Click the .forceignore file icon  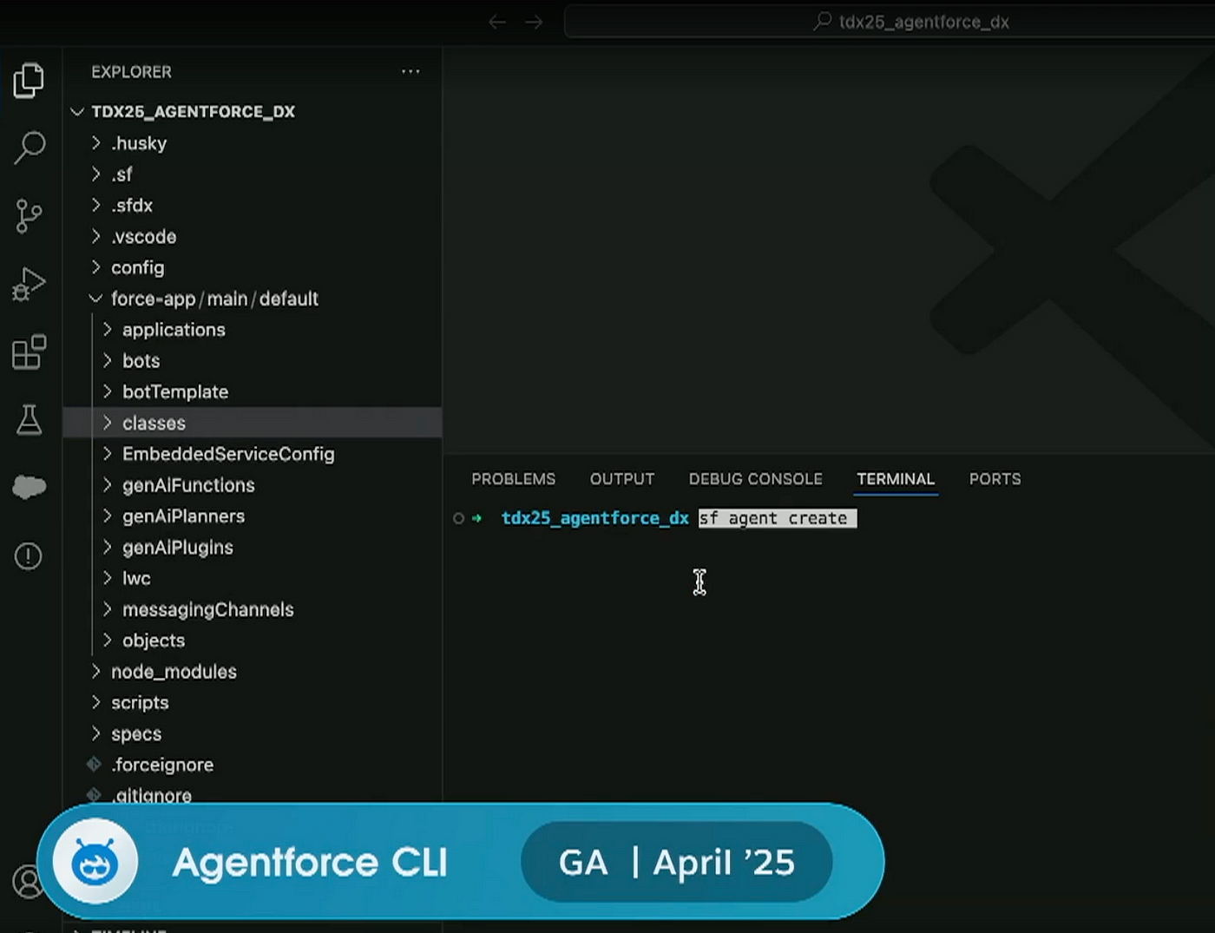94,765
